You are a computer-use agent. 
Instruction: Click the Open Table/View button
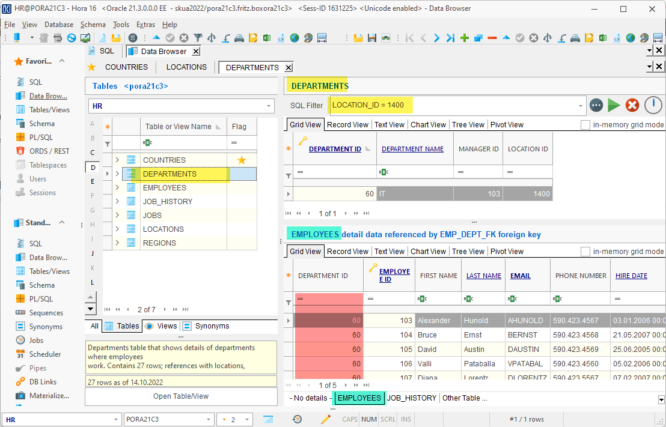click(x=181, y=396)
